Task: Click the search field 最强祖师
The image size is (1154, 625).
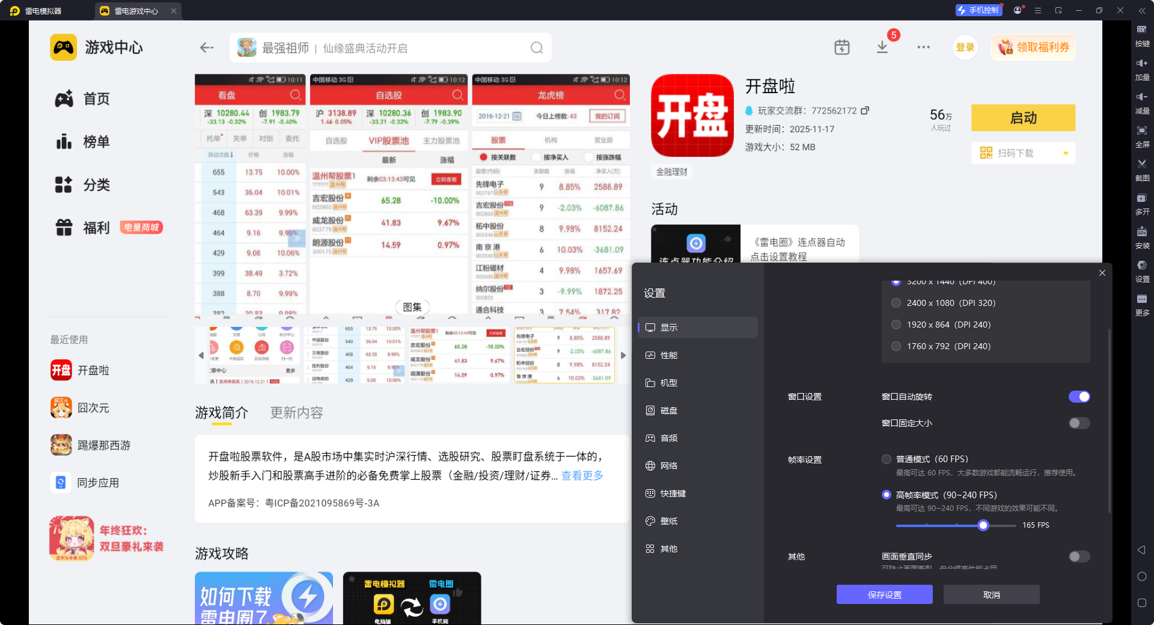Action: [391, 47]
